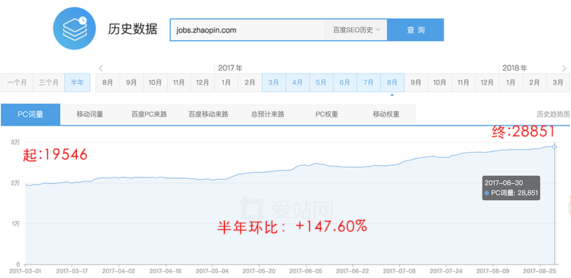The height and width of the screenshot is (278, 571).
Task: Select the 三个月 time range
Action: coord(49,83)
